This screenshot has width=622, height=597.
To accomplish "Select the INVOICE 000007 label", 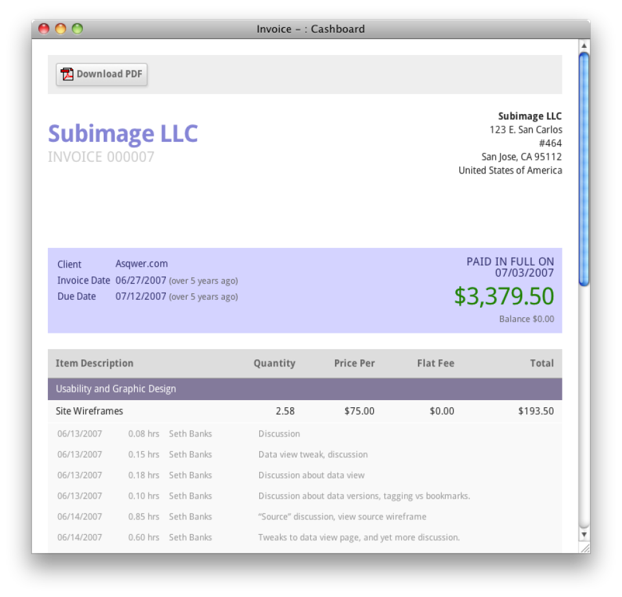I will pos(100,155).
